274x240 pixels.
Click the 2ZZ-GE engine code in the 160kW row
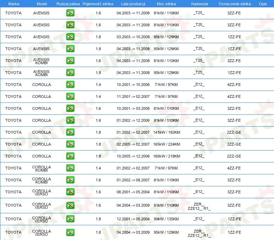(x=234, y=156)
